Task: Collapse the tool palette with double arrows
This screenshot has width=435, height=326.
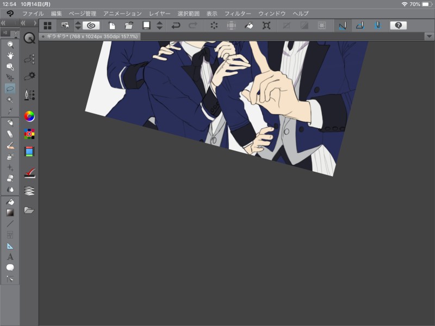Action: click(x=3, y=23)
